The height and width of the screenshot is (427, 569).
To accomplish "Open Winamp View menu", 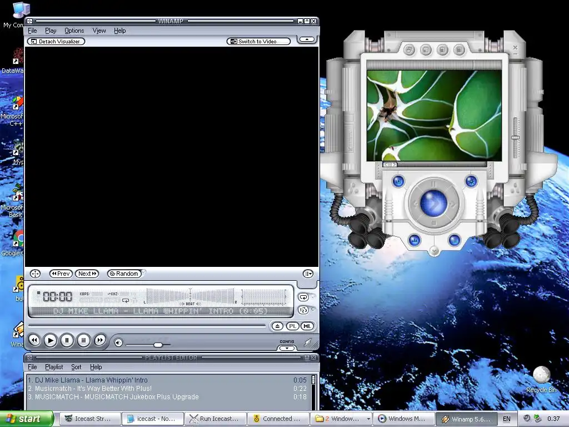I will pos(99,31).
